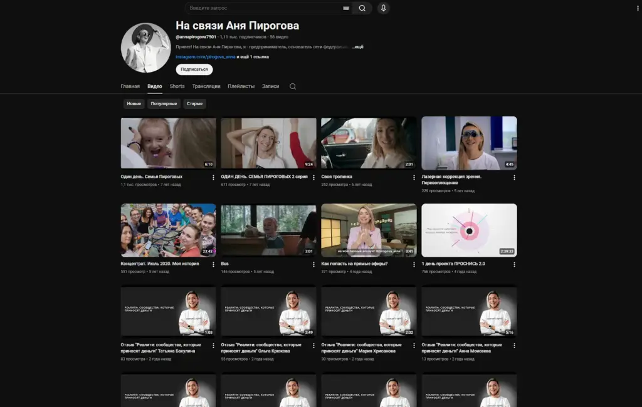642x407 pixels.
Task: Play thumbnail of Ольга Крюкова review 3:49
Action: (268, 312)
